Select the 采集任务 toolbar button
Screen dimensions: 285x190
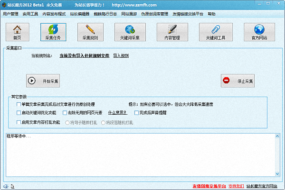(53, 31)
